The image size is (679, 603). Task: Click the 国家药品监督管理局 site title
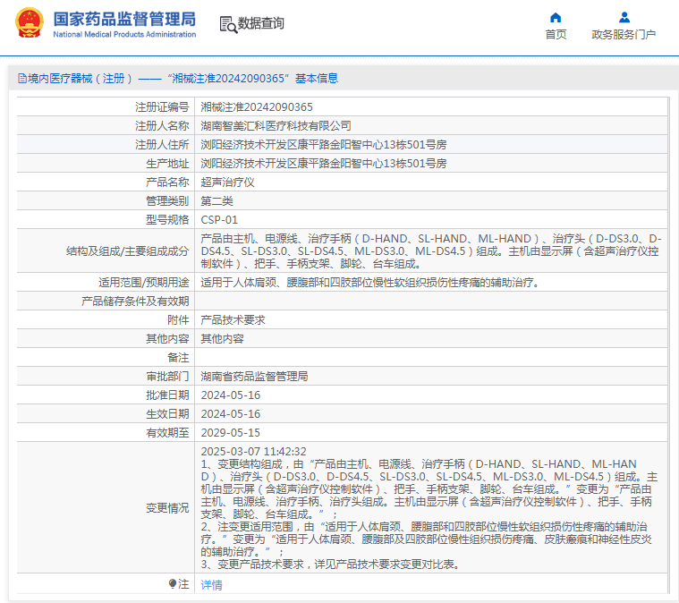coord(123,18)
